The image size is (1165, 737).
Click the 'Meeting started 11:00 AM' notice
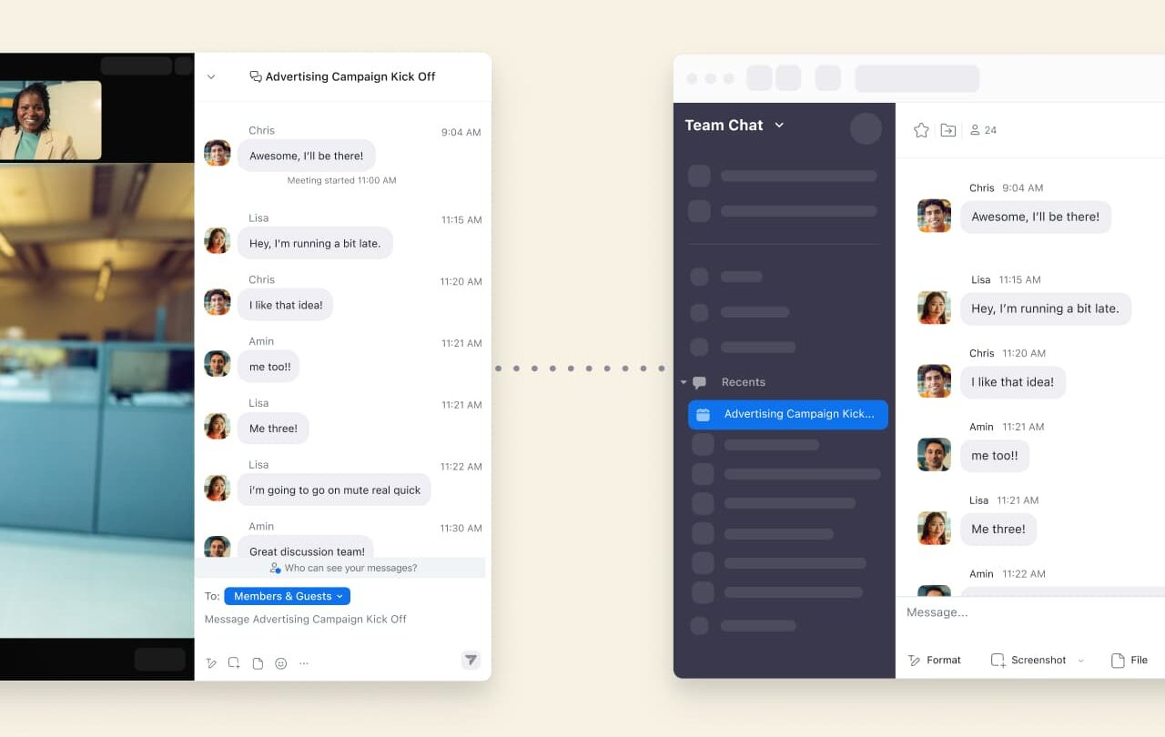click(341, 180)
